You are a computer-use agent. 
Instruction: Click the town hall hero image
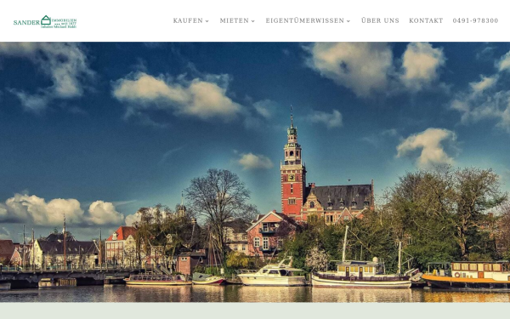pyautogui.click(x=255, y=172)
